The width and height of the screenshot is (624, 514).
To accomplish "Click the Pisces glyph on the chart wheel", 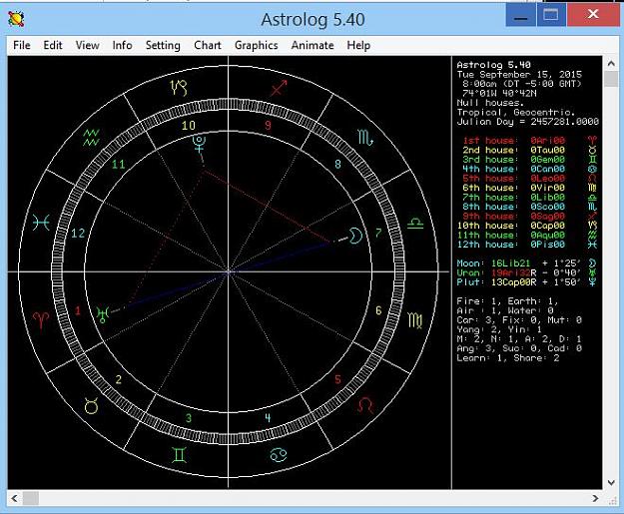I will (41, 223).
